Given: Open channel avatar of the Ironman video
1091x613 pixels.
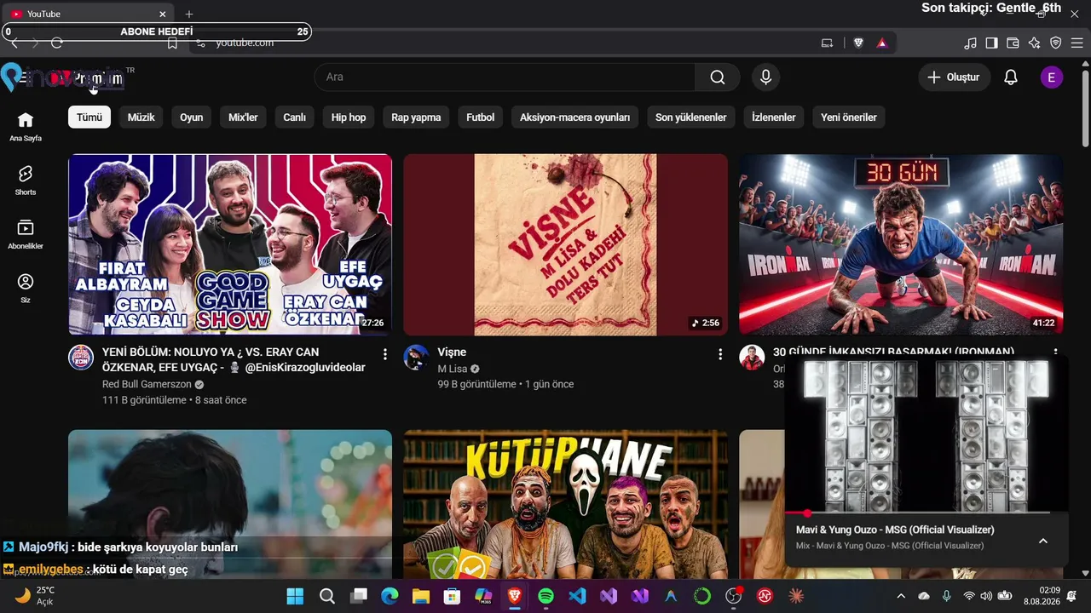Looking at the screenshot, I should tap(752, 358).
